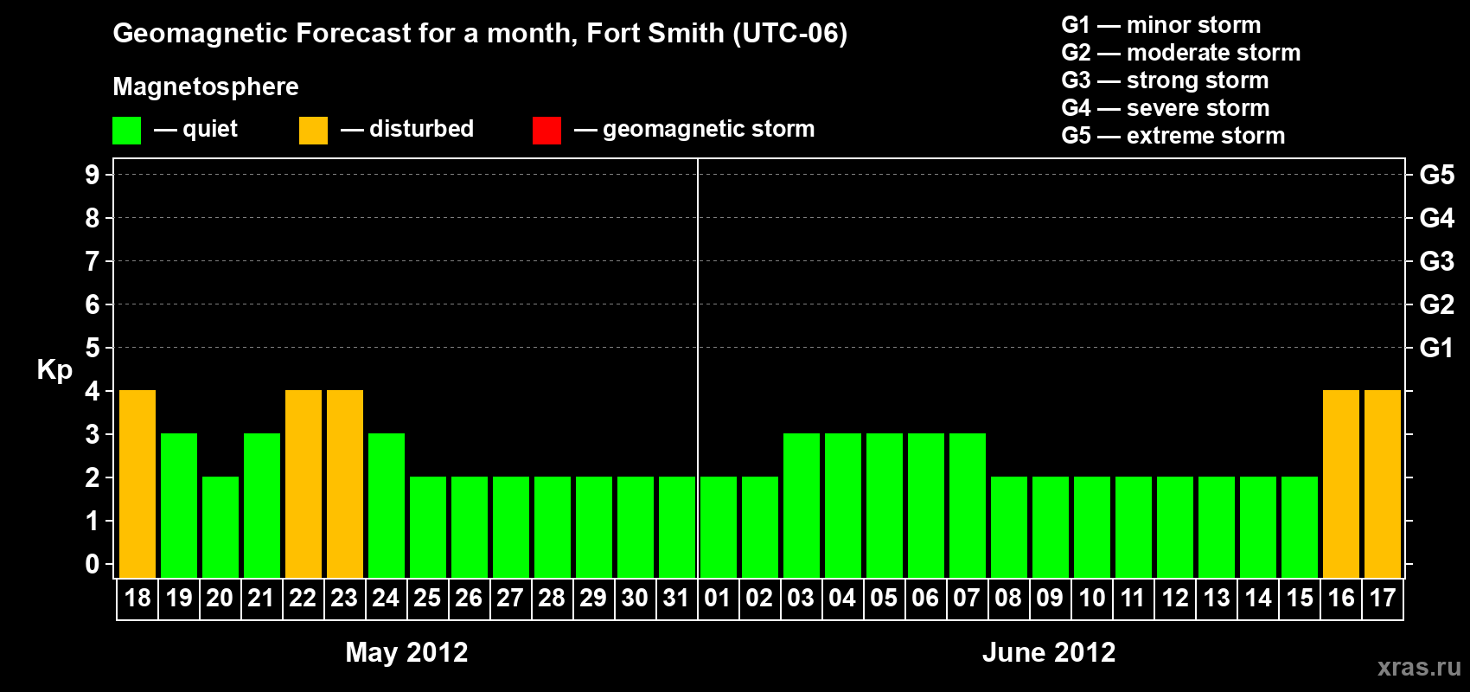Click the Kp value 5 on axis
The width and height of the screenshot is (1470, 692).
point(93,348)
